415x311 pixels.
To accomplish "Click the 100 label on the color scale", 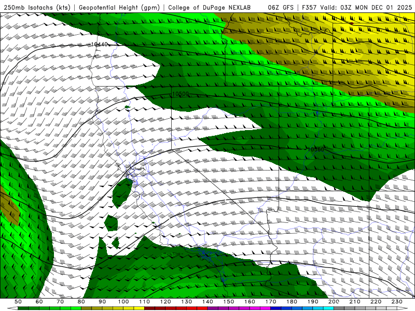I will tap(123, 302).
